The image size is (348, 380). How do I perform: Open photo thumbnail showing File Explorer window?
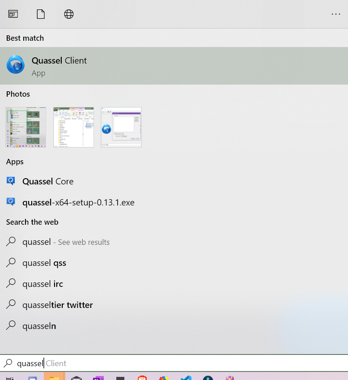[74, 127]
